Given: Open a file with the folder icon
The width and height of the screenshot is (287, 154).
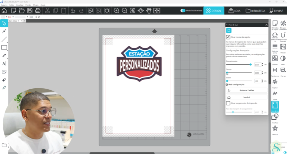Looking at the screenshot, I should click(22, 11).
